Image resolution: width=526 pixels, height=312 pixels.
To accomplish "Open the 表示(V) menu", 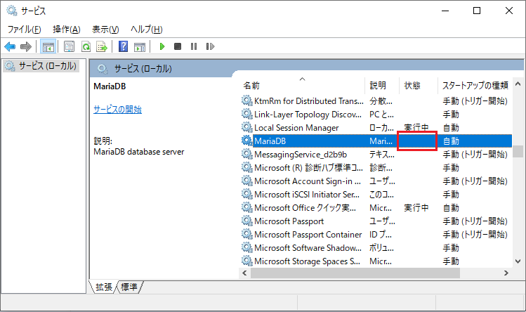I will coord(105,29).
